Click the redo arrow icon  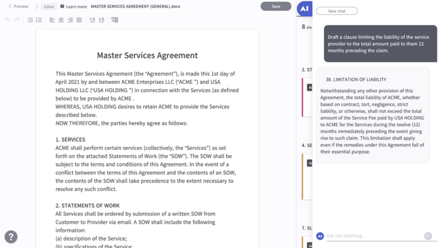tap(17, 20)
